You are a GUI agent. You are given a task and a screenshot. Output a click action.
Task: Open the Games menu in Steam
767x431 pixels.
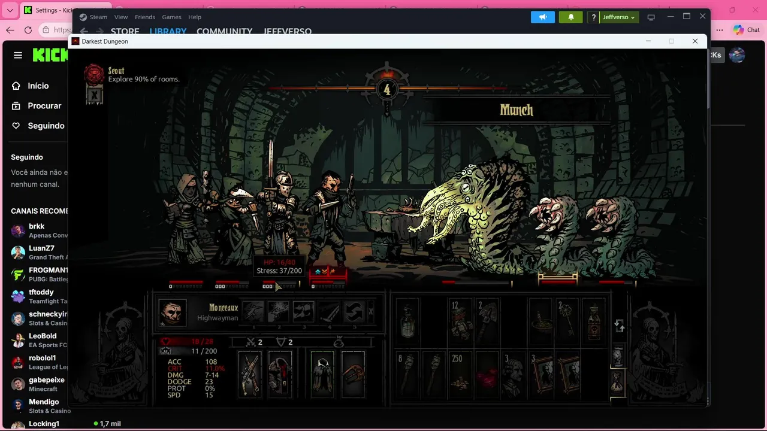click(172, 17)
